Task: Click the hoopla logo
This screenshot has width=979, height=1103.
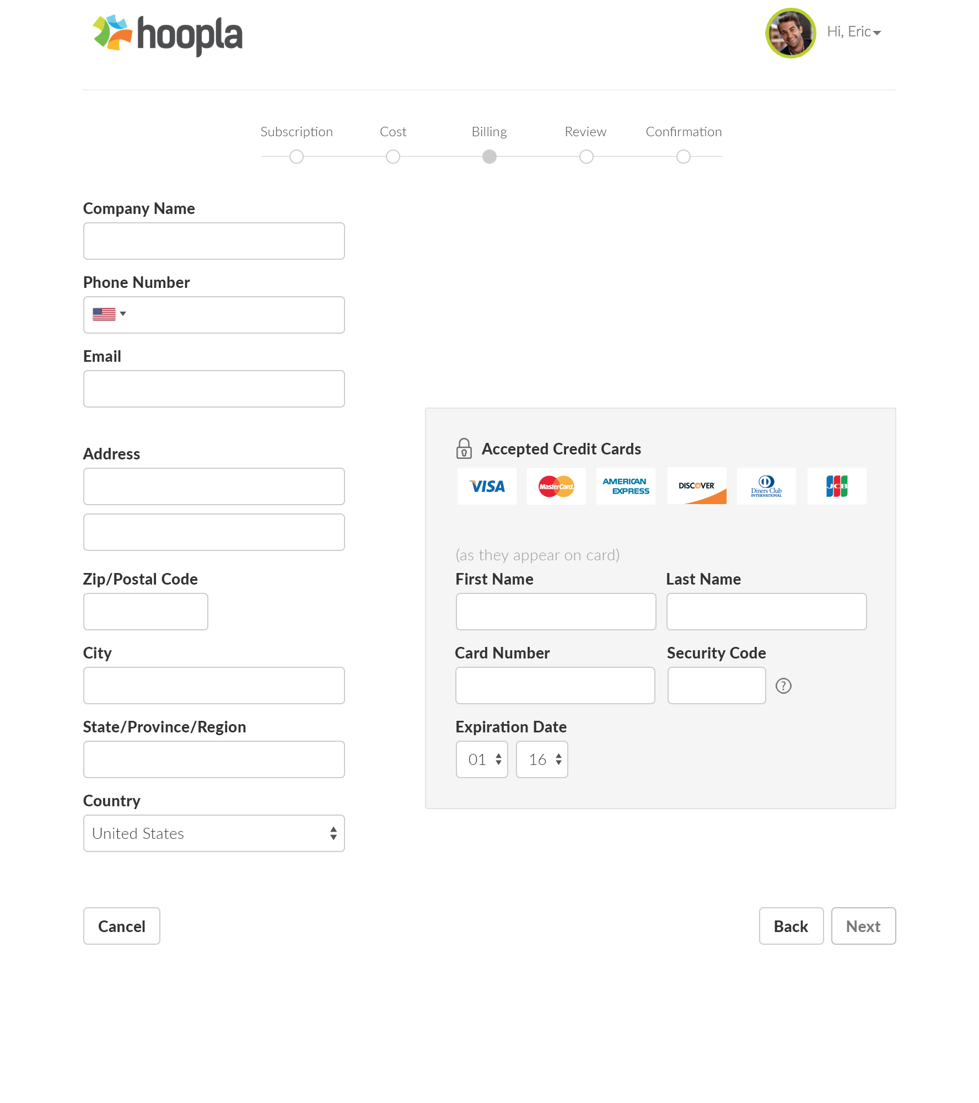Action: click(x=168, y=35)
